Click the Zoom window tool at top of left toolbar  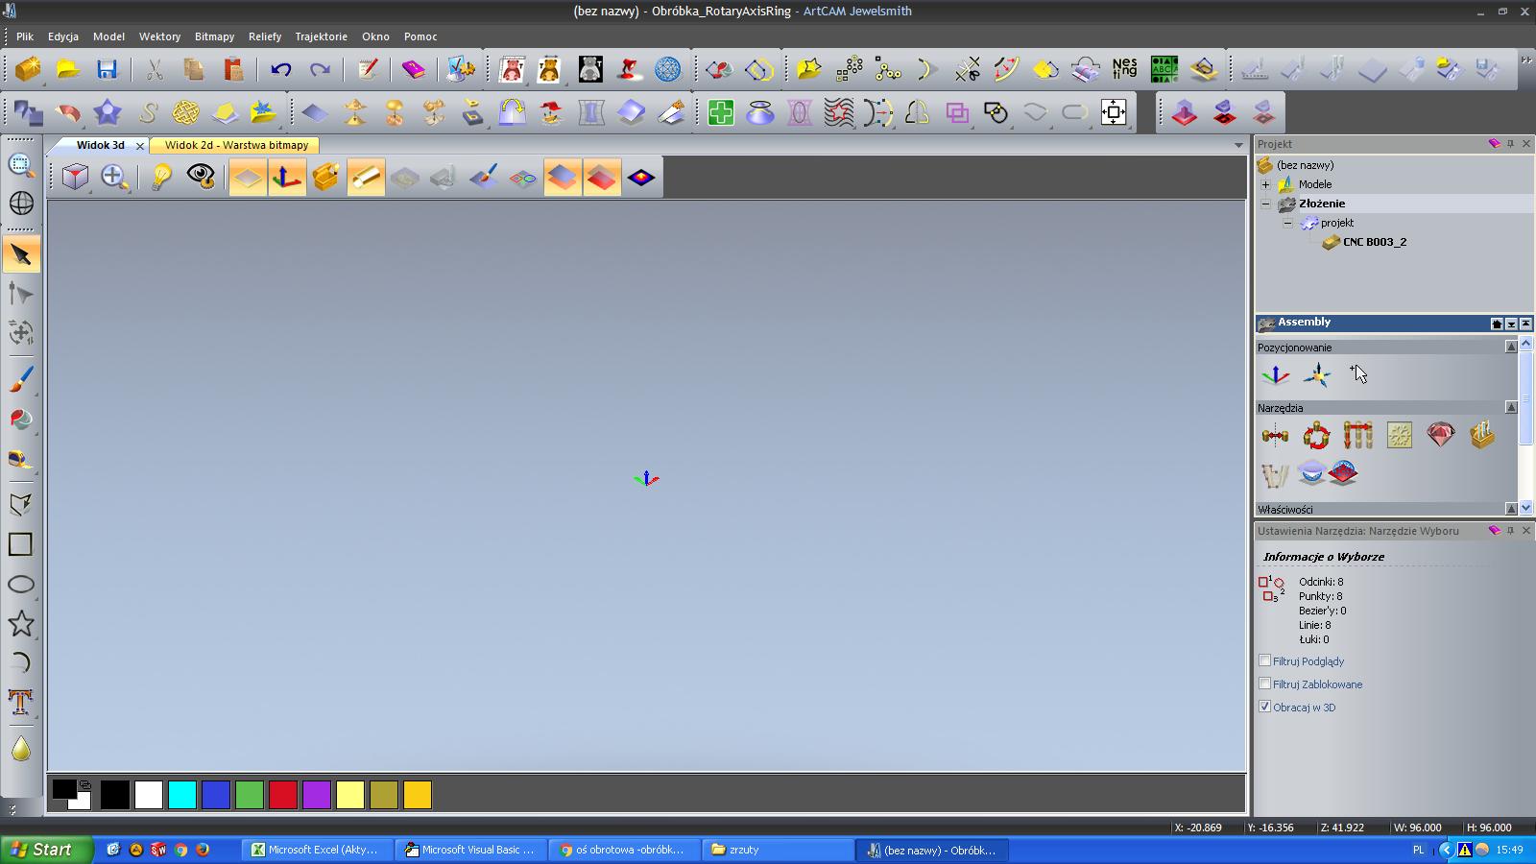tap(21, 165)
